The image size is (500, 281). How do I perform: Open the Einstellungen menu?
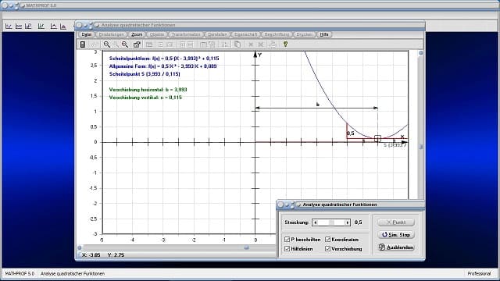click(x=111, y=34)
